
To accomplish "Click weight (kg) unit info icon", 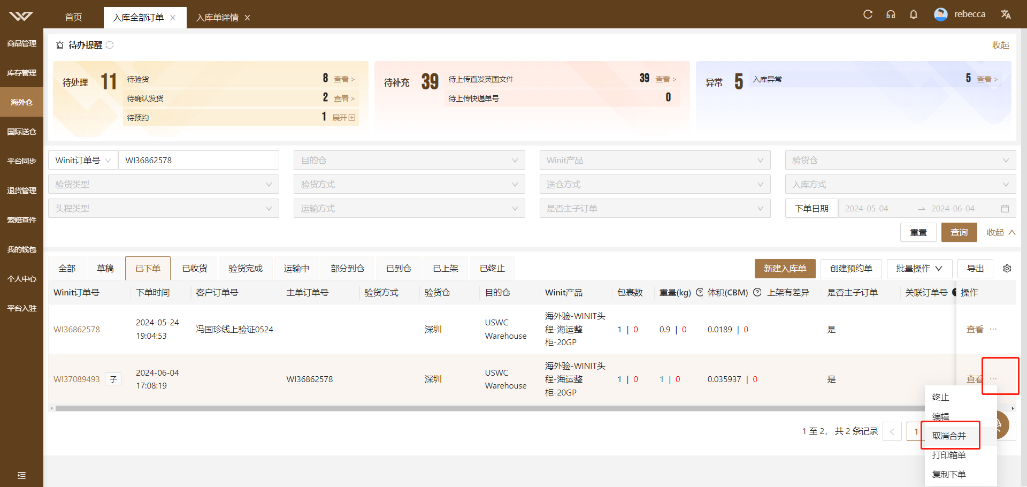I will click(700, 292).
